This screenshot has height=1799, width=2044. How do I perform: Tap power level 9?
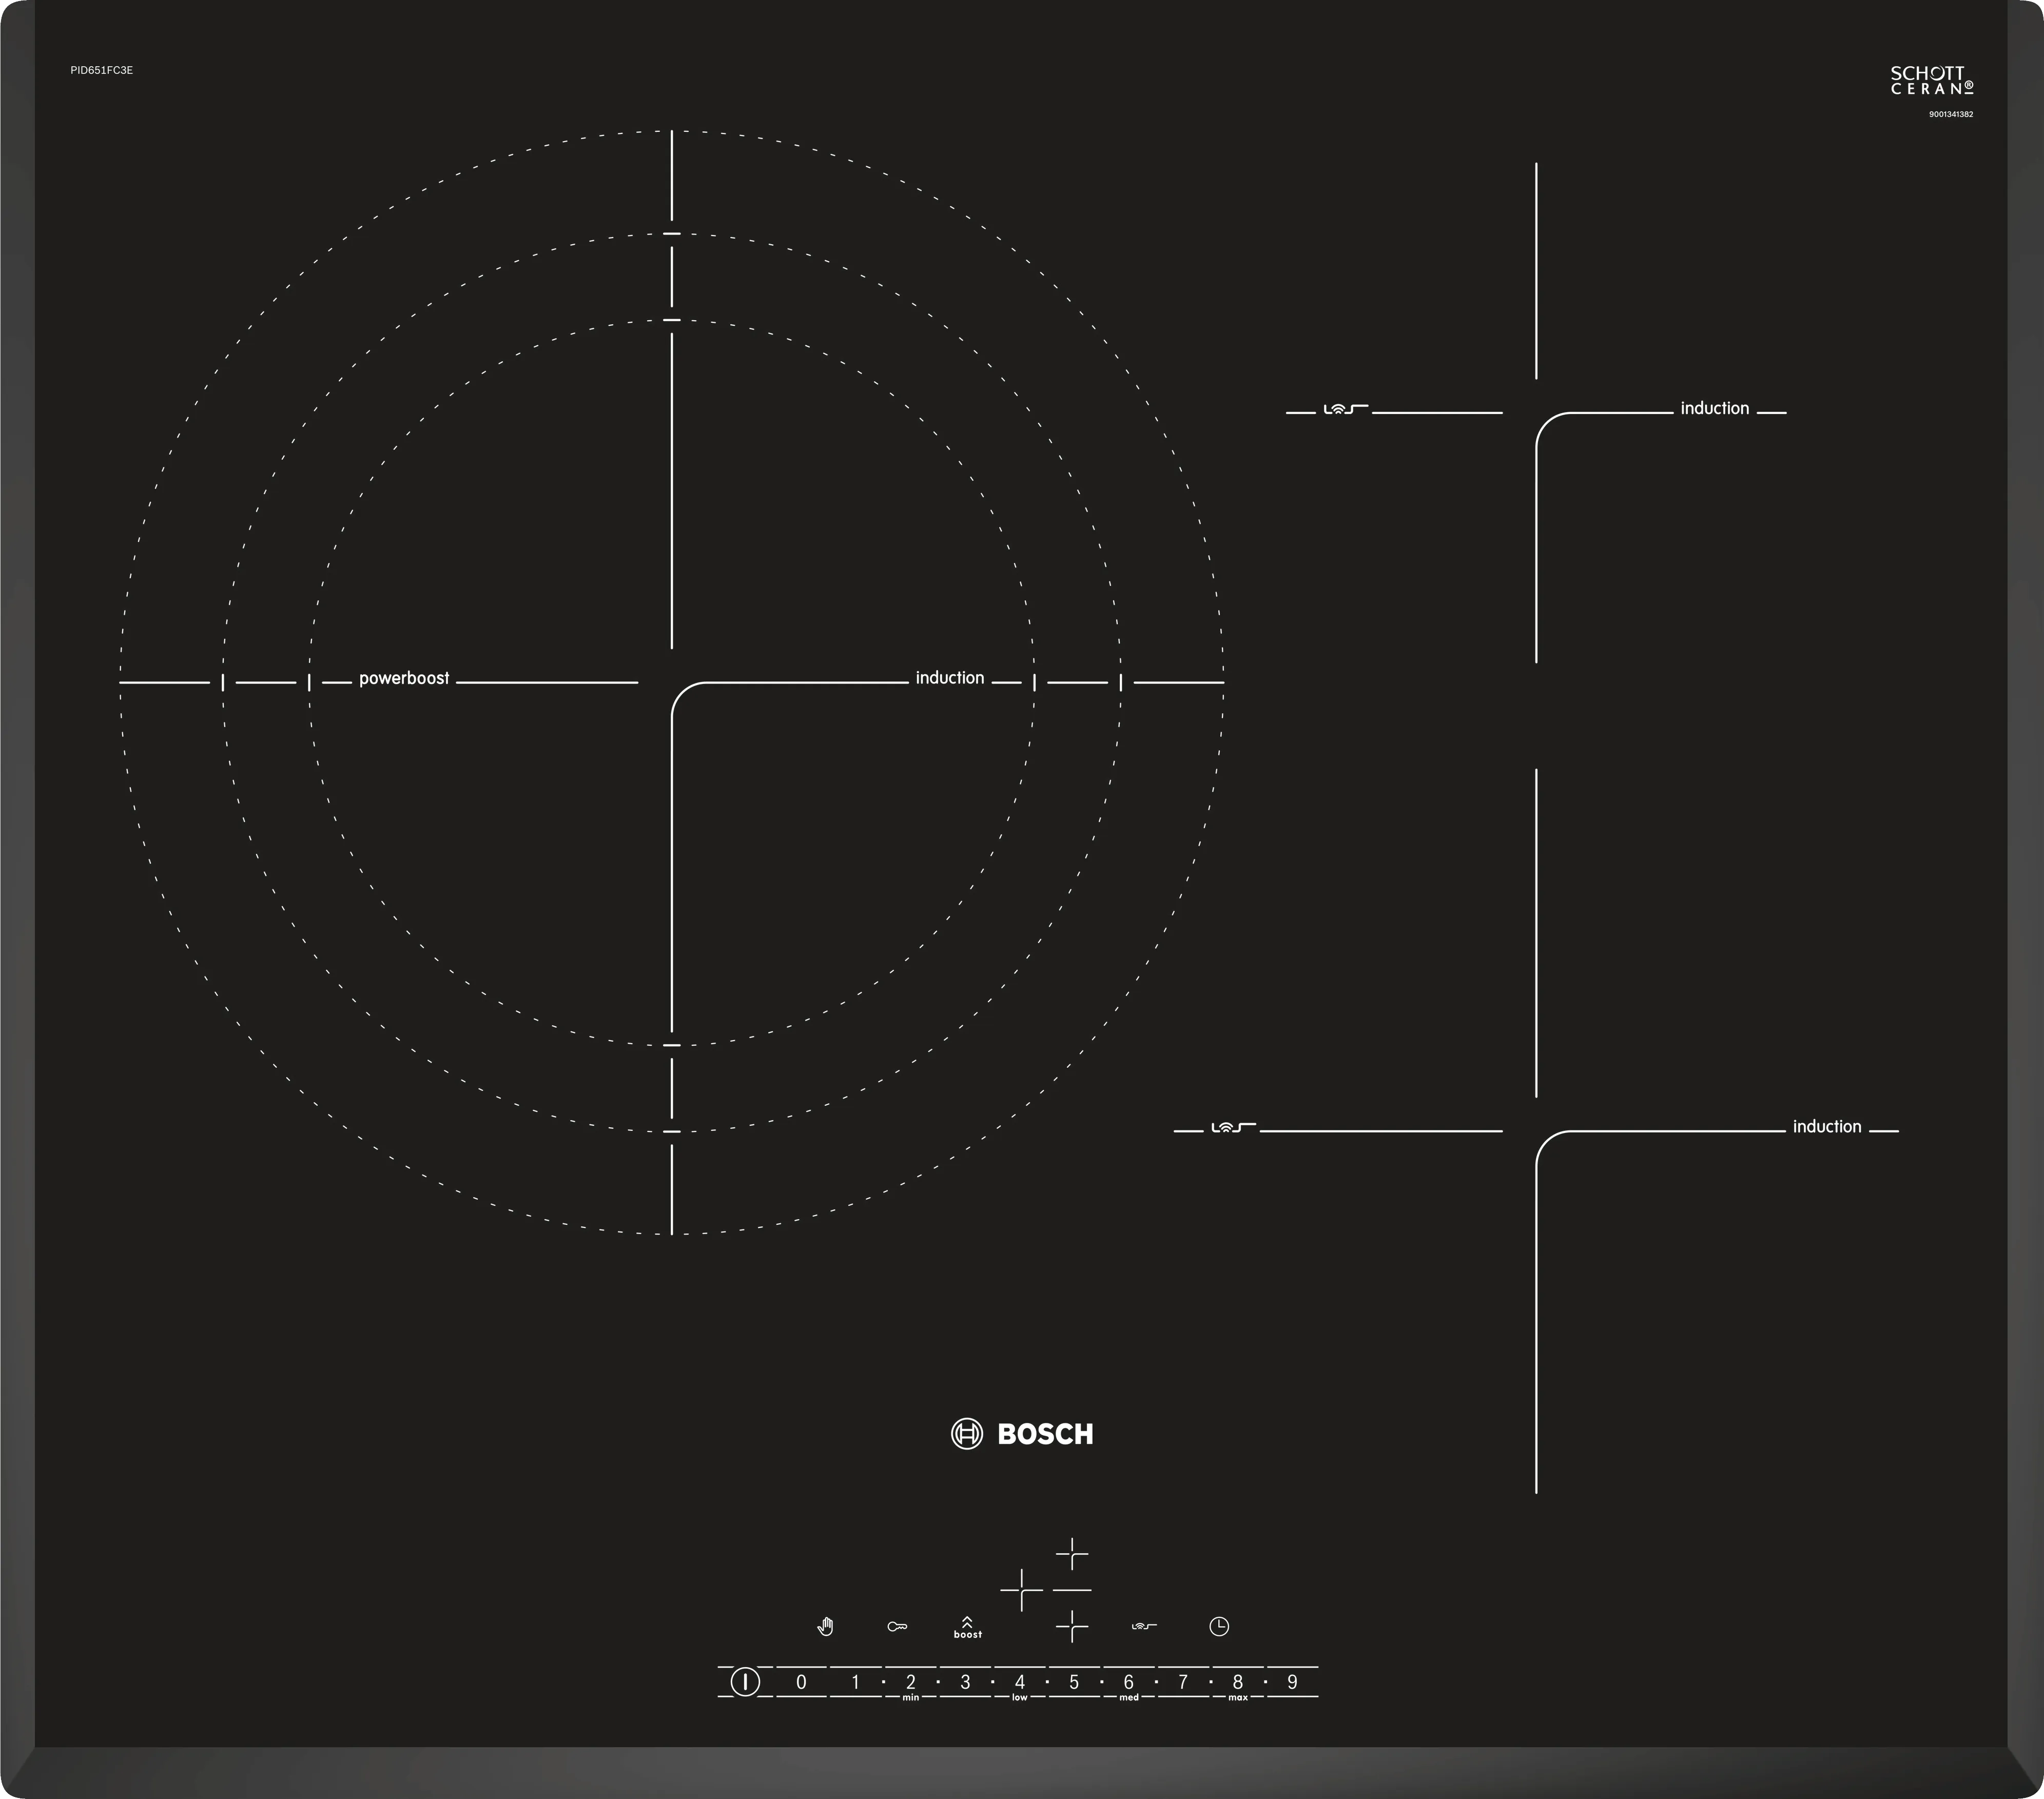[1292, 1682]
